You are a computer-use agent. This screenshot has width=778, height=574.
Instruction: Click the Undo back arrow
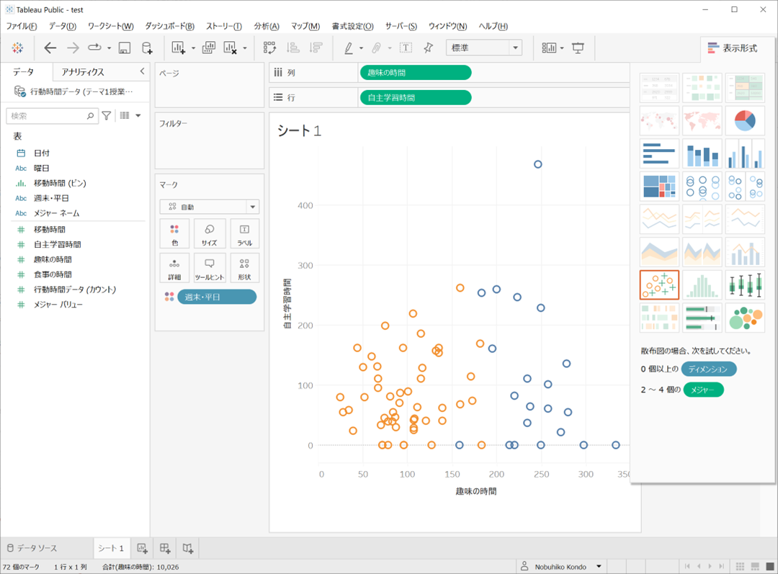(x=50, y=48)
